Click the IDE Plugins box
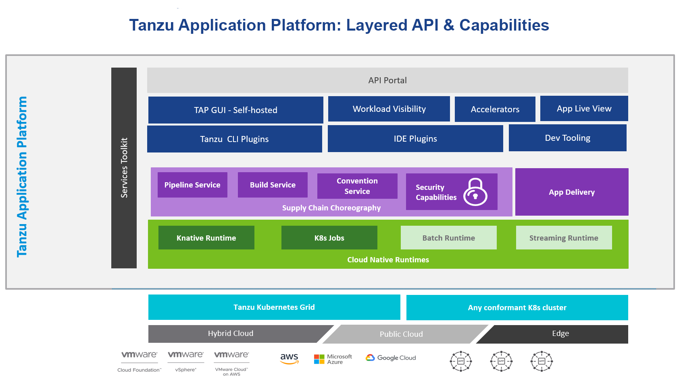The height and width of the screenshot is (379, 679). (415, 138)
